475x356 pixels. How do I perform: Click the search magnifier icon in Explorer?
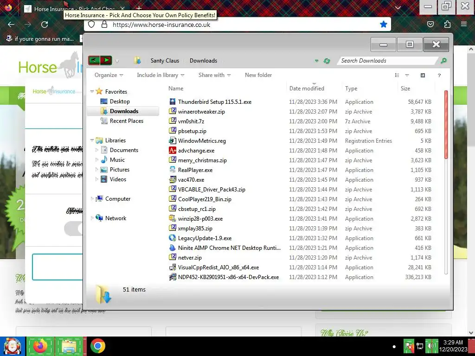443,61
